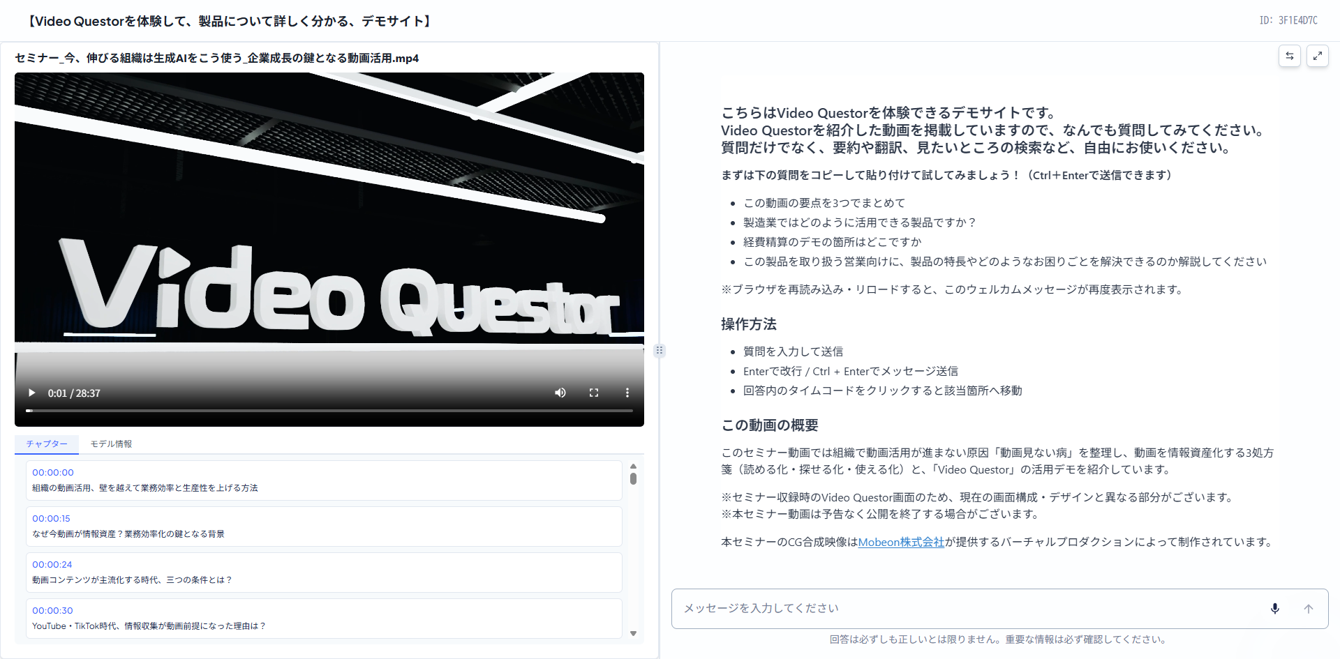Screen dimensions: 1340x659
Task: Enter fullscreen mode on the video player
Action: pos(594,393)
